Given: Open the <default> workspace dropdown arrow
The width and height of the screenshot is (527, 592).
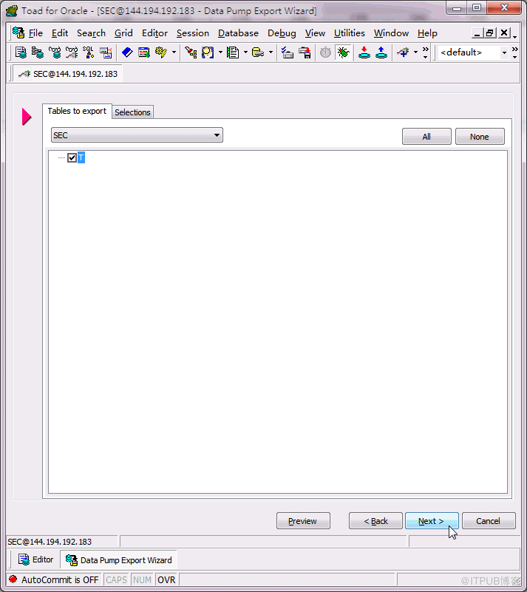Looking at the screenshot, I should pos(504,52).
